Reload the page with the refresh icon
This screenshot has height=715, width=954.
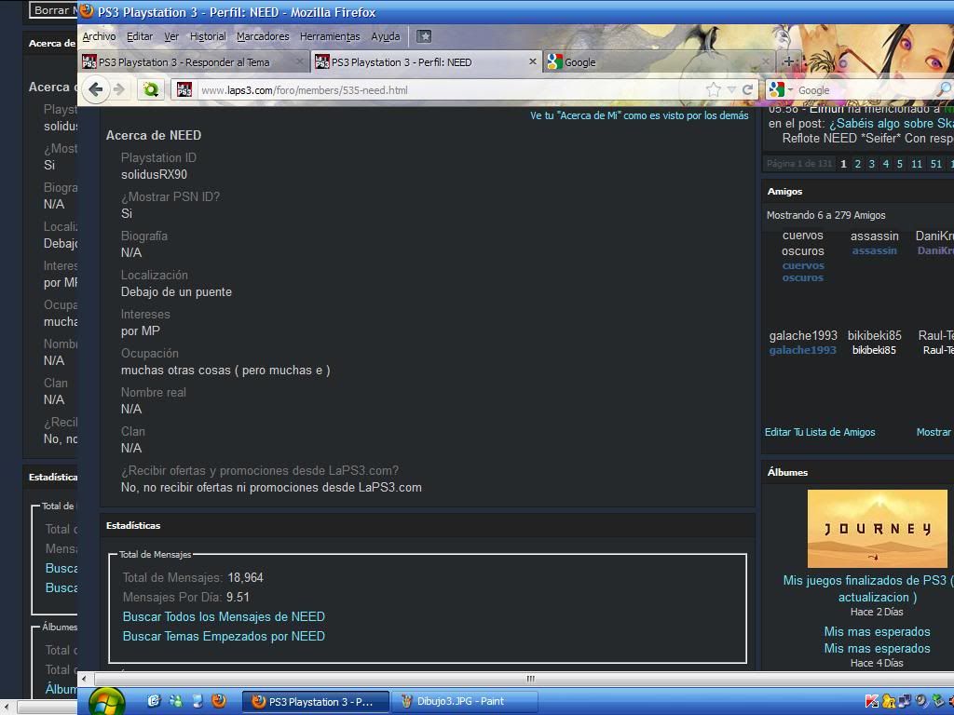[x=747, y=90]
